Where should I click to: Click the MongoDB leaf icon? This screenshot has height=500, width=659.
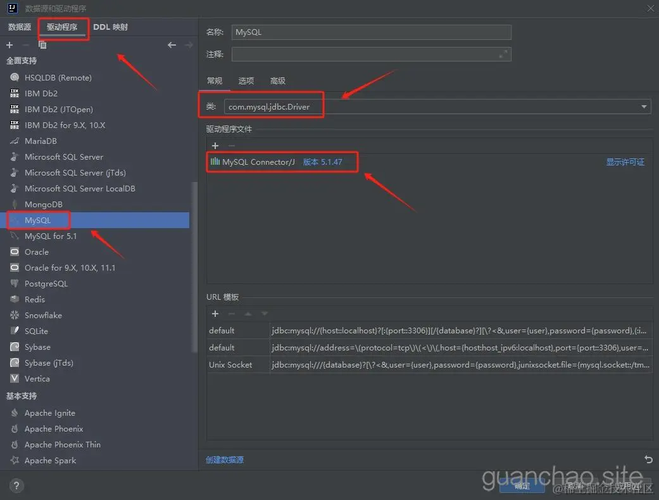[x=15, y=205]
